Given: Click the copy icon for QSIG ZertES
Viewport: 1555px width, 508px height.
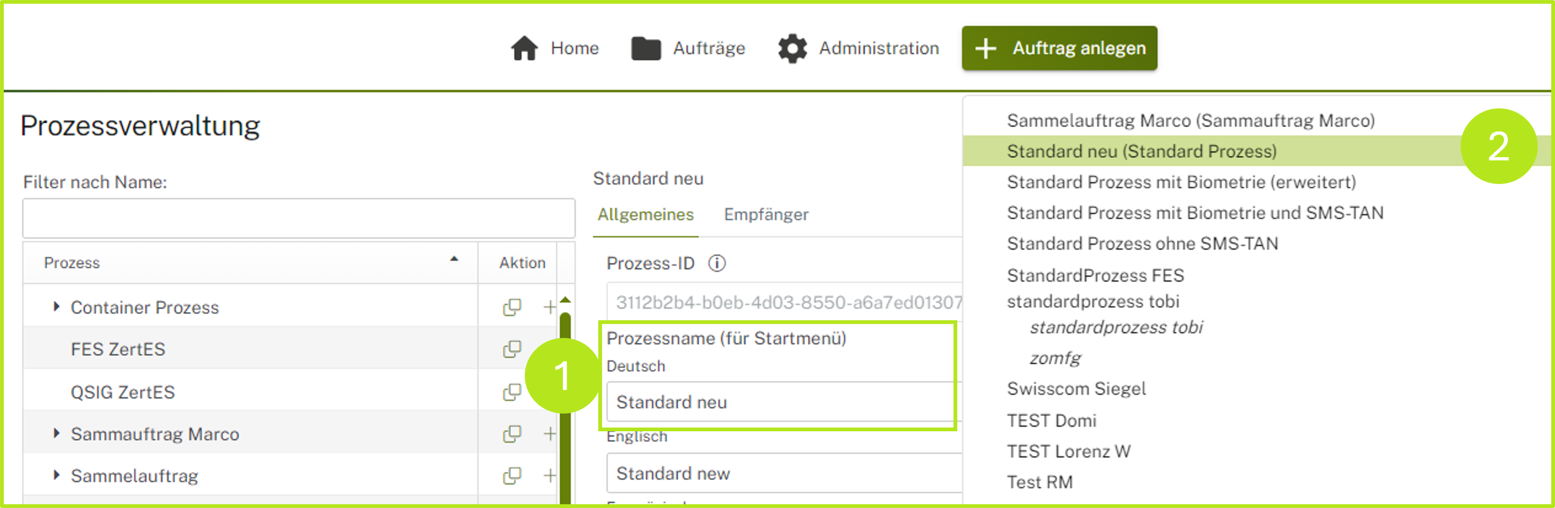Looking at the screenshot, I should click(x=511, y=392).
